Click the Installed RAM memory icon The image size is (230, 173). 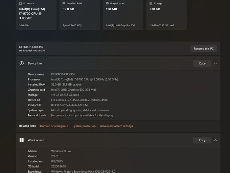(64, 3)
